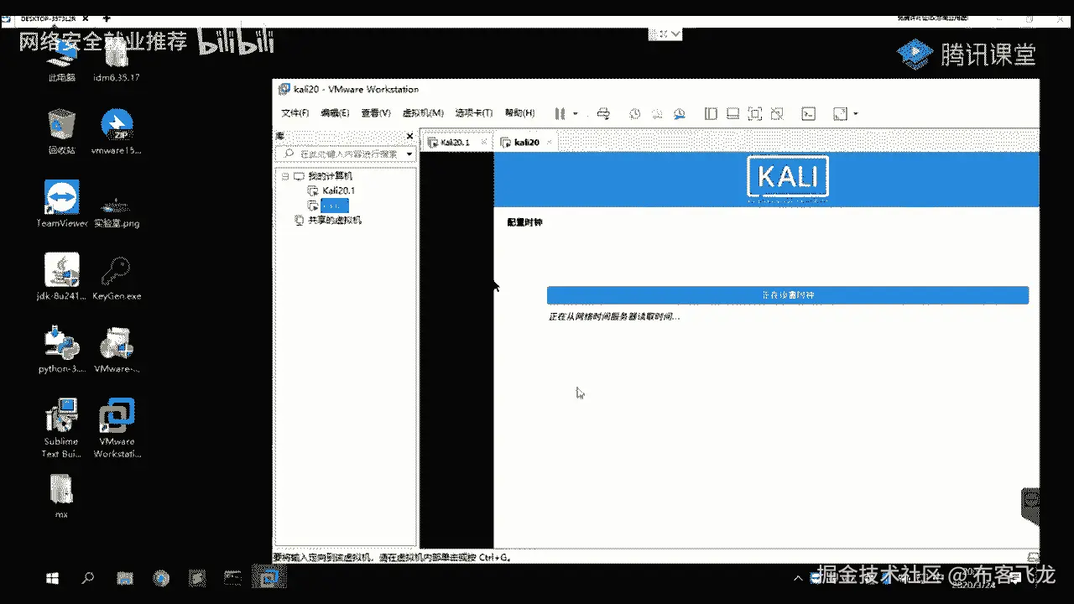Screen dimensions: 1074x604
Task: Launch TeamViewer from the desktop
Action: pyautogui.click(x=62, y=204)
